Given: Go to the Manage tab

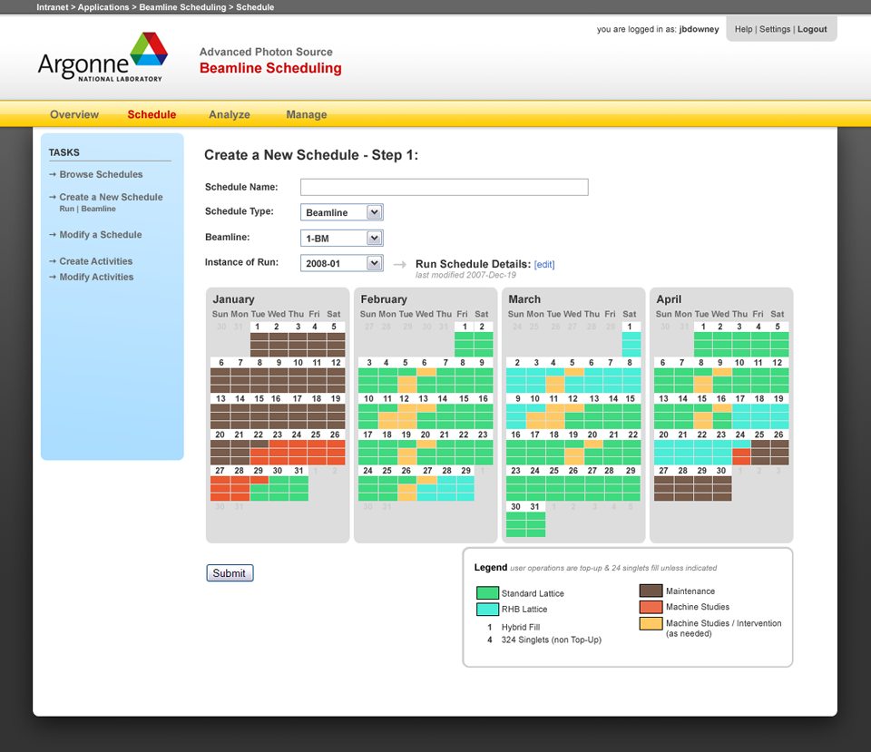Looking at the screenshot, I should coord(307,114).
